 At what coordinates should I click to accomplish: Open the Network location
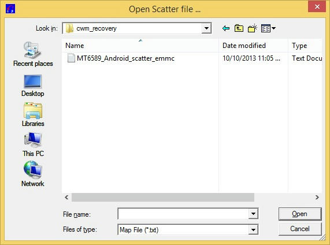click(x=33, y=174)
